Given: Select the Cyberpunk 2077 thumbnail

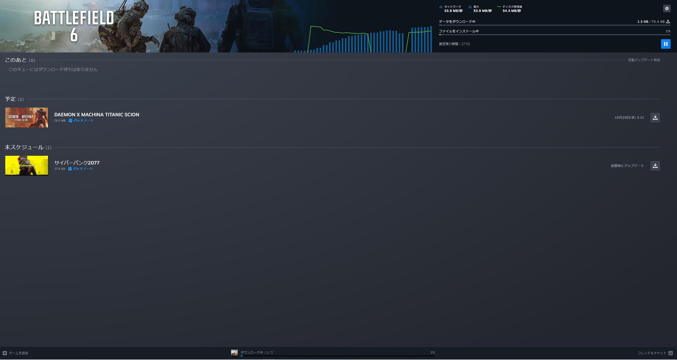Looking at the screenshot, I should tap(27, 166).
